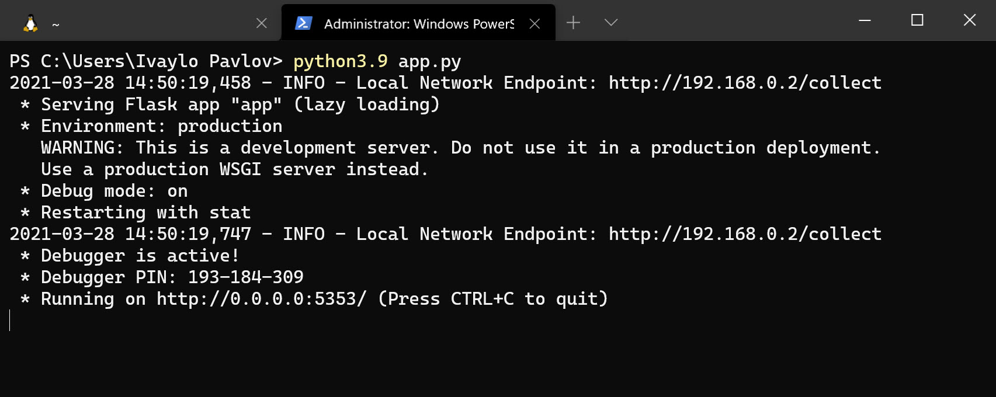This screenshot has height=397, width=996.
Task: Select the Administrator: Windows PowerShell tab
Action: pos(418,23)
